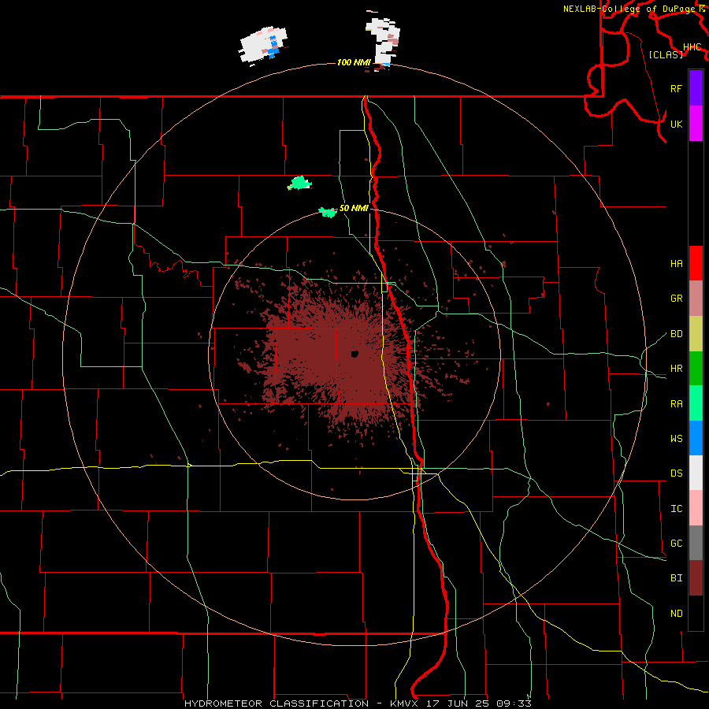This screenshot has height=709, width=709.
Task: Click the ND label in legend
Action: click(x=676, y=613)
